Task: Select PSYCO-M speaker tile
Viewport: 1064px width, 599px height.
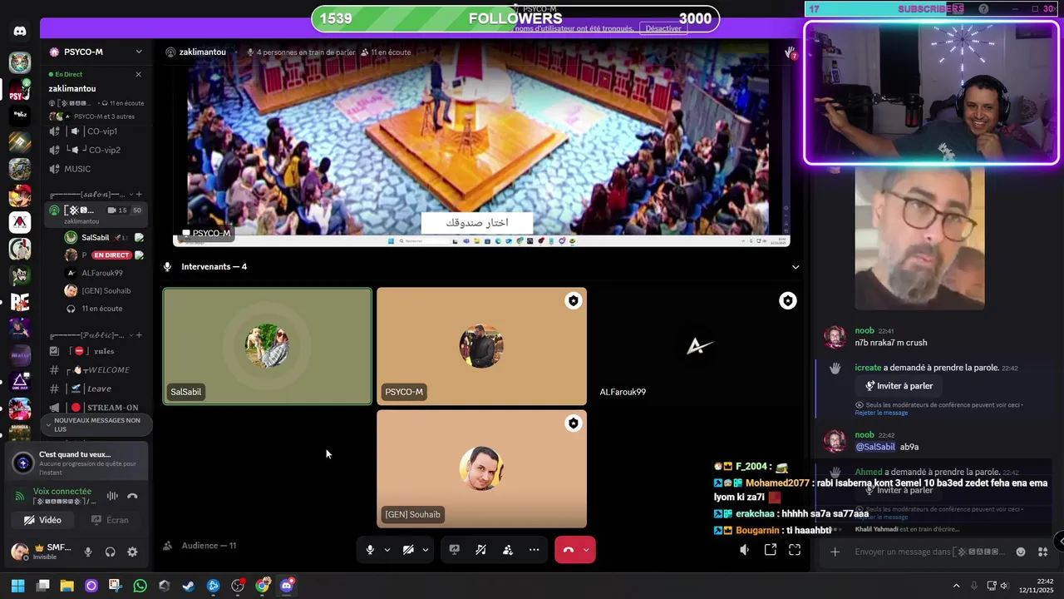Action: [481, 346]
